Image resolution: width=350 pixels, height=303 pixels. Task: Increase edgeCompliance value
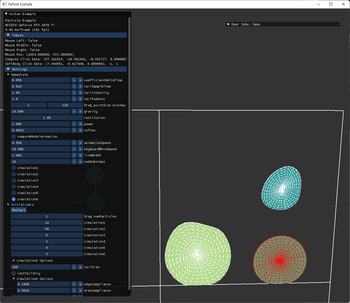(80, 284)
